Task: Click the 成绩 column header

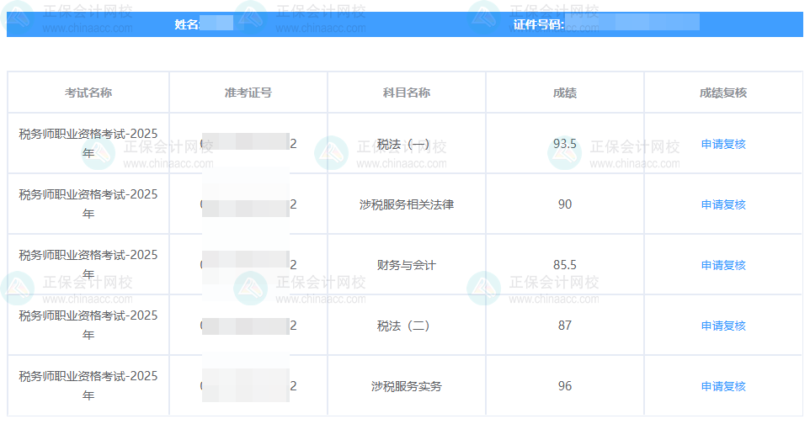Action: click(x=565, y=93)
